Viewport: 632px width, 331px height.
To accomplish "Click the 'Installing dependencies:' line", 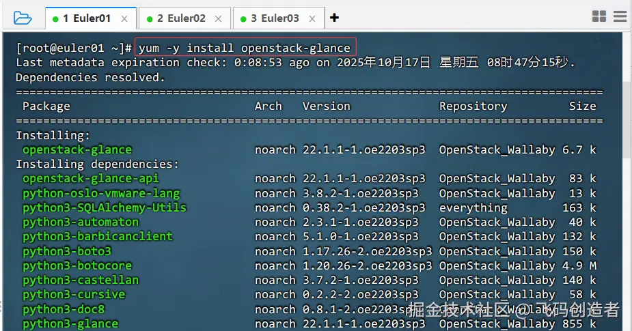I will 97,164.
